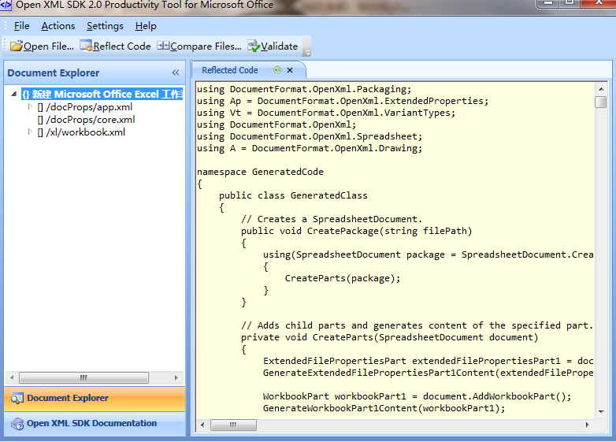Click the Validate checkmark icon

tap(254, 46)
